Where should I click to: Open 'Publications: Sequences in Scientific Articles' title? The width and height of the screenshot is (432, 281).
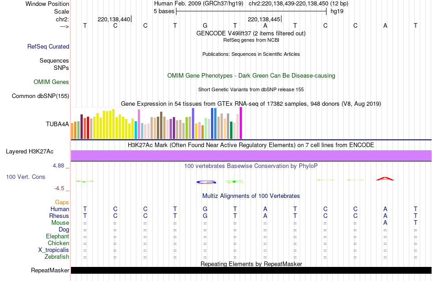click(x=251, y=54)
